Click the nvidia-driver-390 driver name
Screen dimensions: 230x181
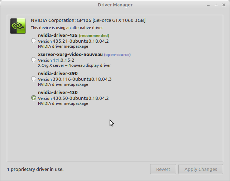click(58, 73)
